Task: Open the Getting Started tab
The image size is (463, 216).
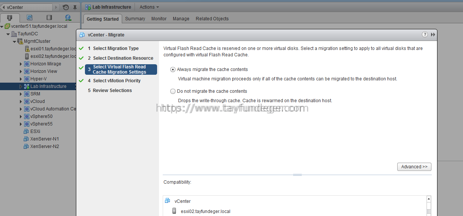Action: coord(103,19)
